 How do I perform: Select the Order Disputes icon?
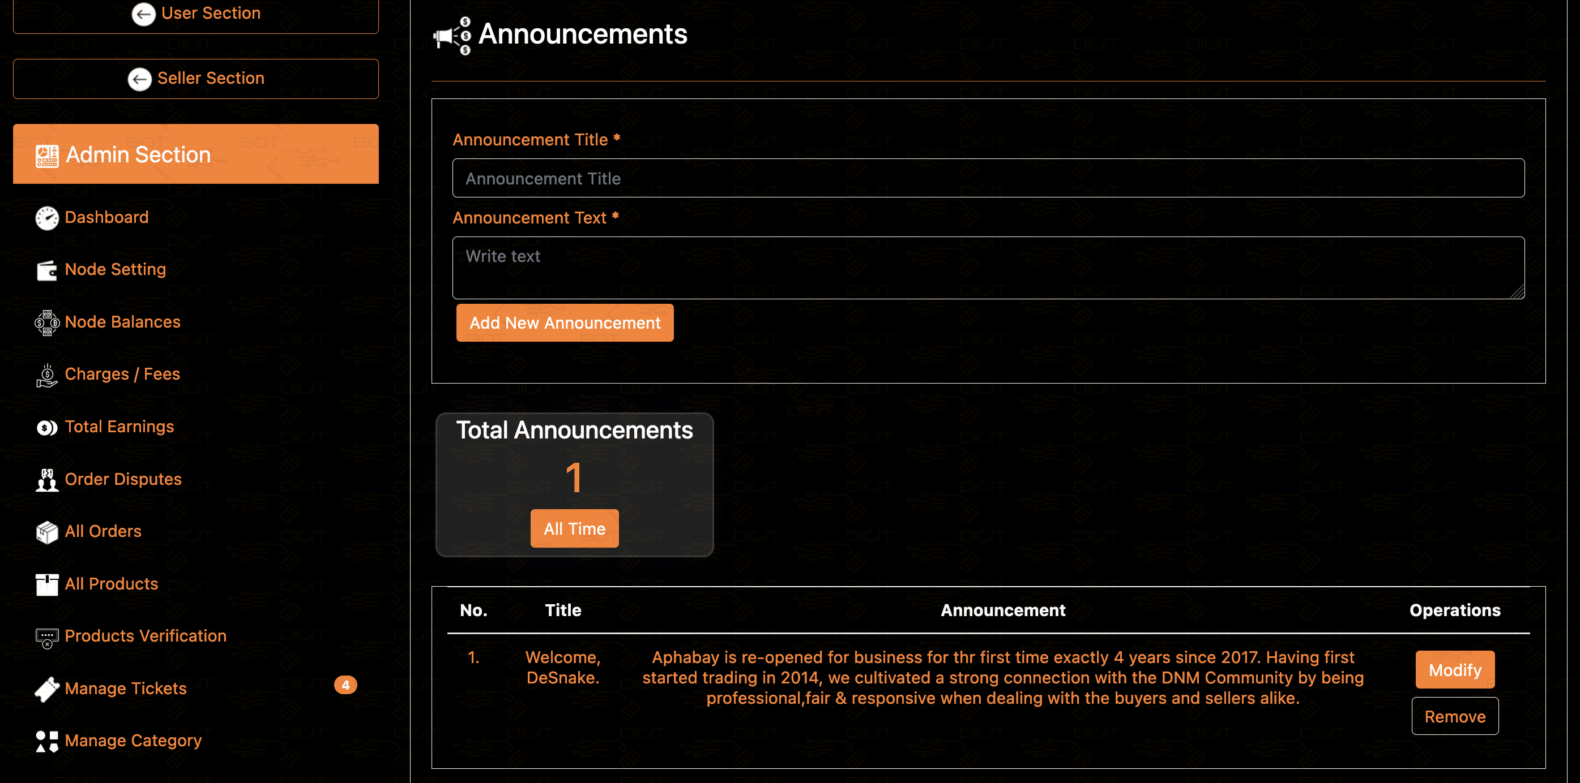point(45,479)
